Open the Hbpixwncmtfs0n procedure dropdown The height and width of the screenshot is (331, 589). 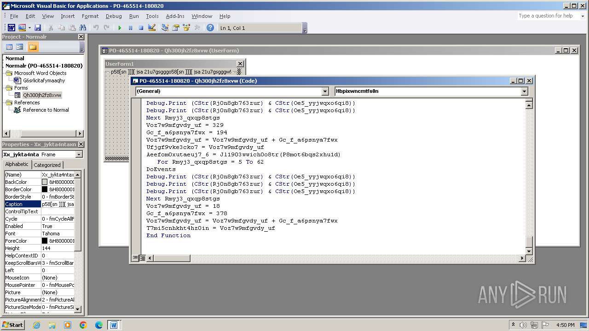(x=524, y=91)
